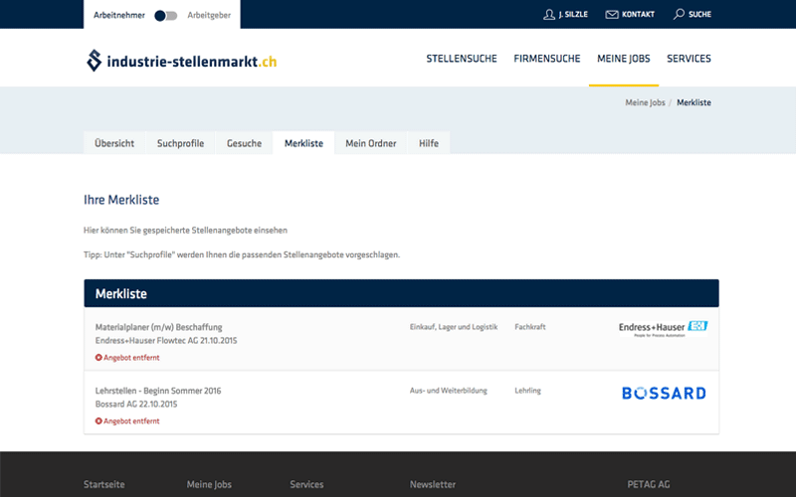Image resolution: width=796 pixels, height=497 pixels.
Task: Switch to the Suchprofile tab
Action: point(180,143)
